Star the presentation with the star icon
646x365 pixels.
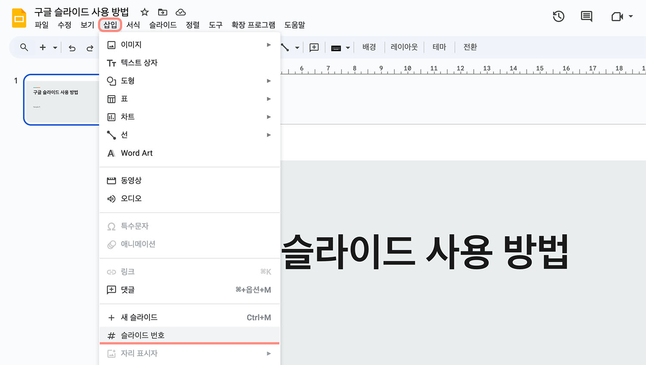pos(145,12)
